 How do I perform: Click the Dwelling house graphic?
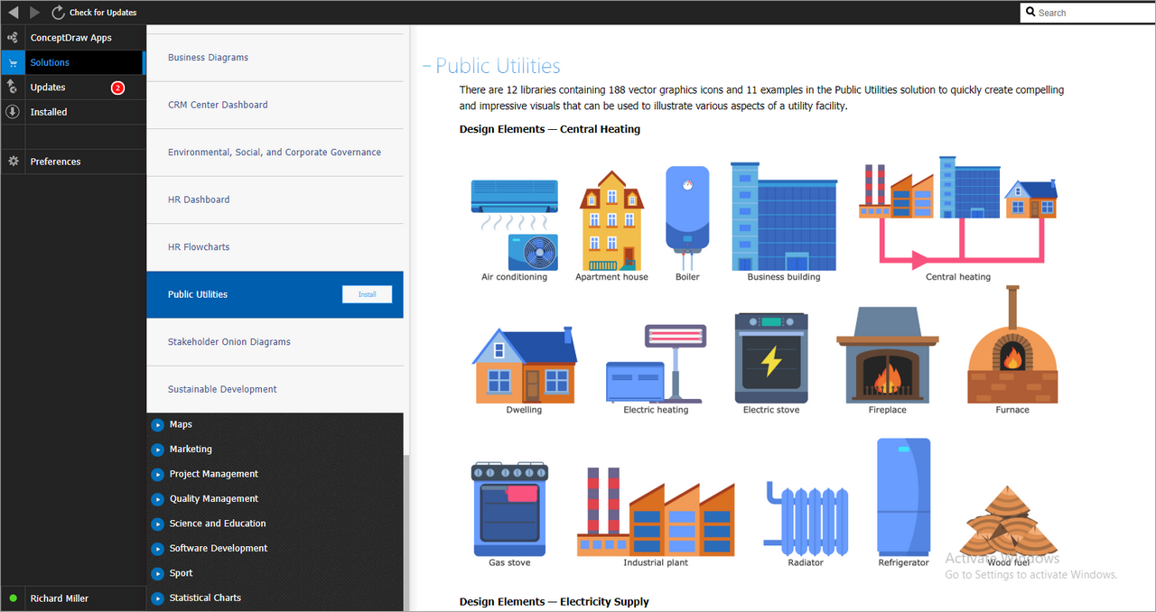coord(524,364)
